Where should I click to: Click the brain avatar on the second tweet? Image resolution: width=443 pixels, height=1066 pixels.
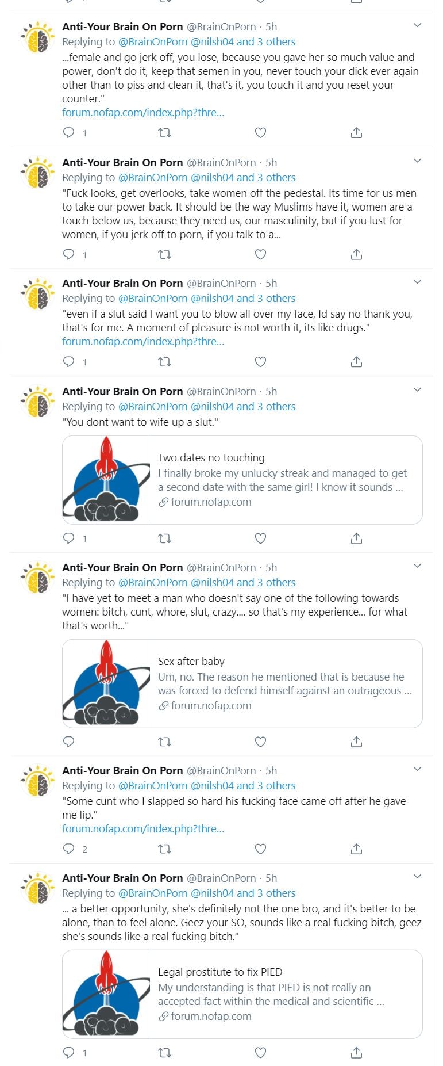pyautogui.click(x=37, y=173)
